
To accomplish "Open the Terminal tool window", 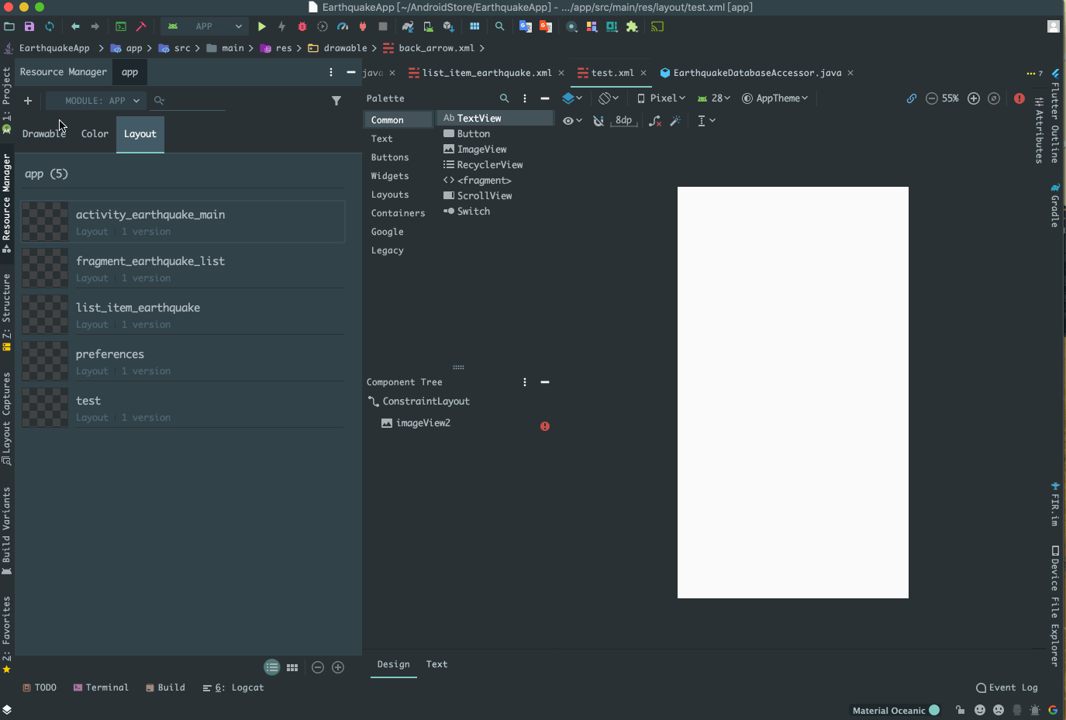I will pyautogui.click(x=107, y=687).
